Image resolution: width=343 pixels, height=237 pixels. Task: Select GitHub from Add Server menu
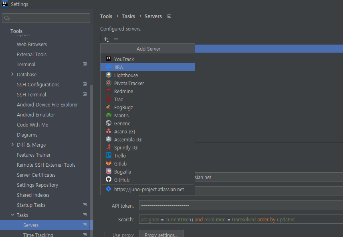[x=147, y=180]
